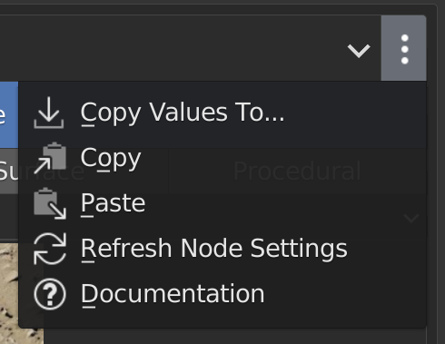Click the three-dot options button
This screenshot has width=445, height=344.
(404, 49)
